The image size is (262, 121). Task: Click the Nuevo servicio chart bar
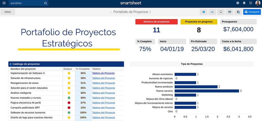click(207, 91)
